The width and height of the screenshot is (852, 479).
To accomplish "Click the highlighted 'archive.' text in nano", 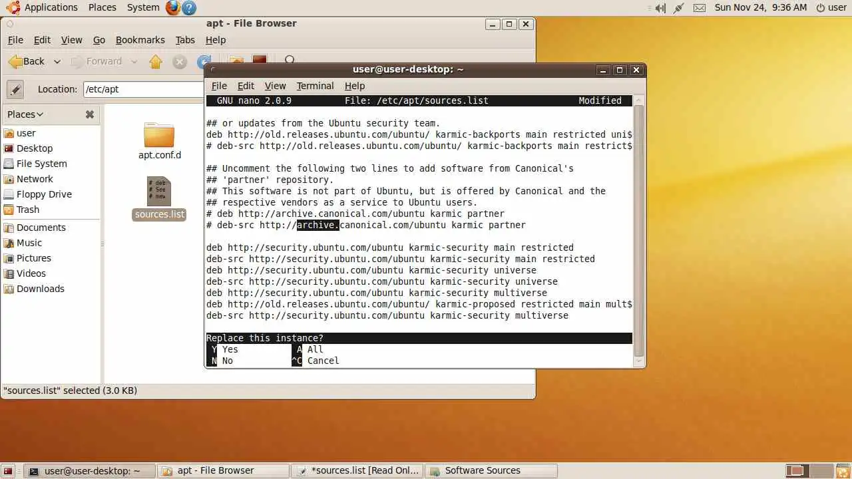I will (318, 225).
